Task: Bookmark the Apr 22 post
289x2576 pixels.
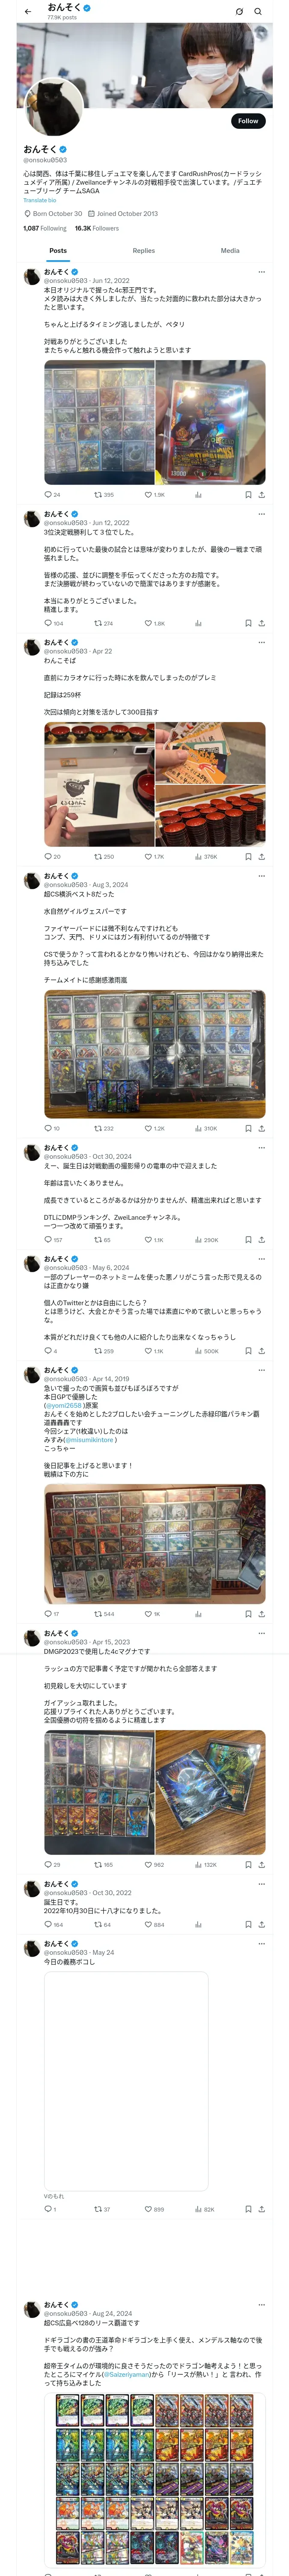Action: tap(247, 856)
